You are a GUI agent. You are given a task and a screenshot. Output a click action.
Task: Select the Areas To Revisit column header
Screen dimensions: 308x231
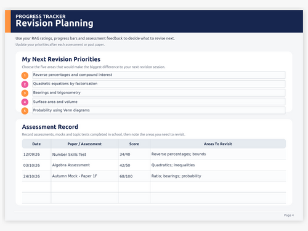click(x=218, y=144)
